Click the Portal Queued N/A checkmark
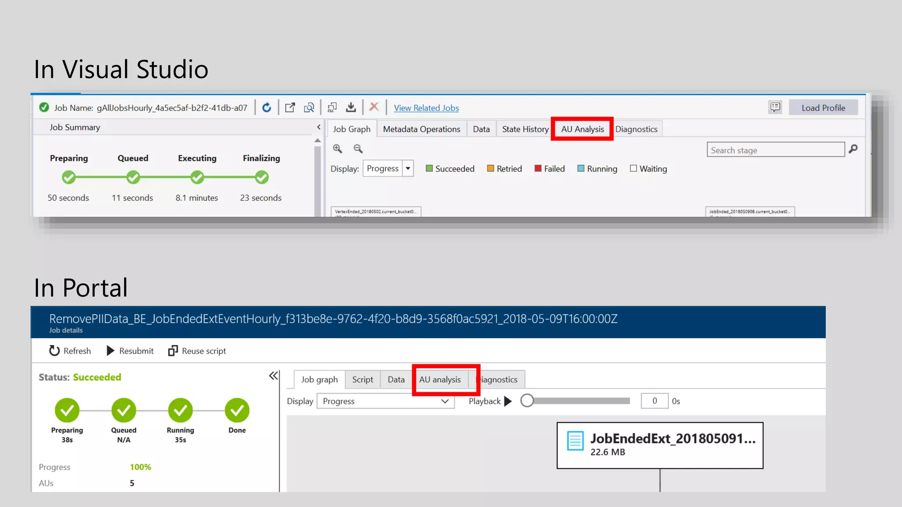Screen dimensions: 902x507 click(124, 410)
